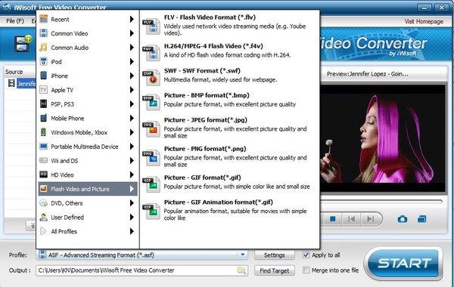This screenshot has height=287, width=454.
Task: Open the Profile dropdown arrow
Action: coord(243,255)
